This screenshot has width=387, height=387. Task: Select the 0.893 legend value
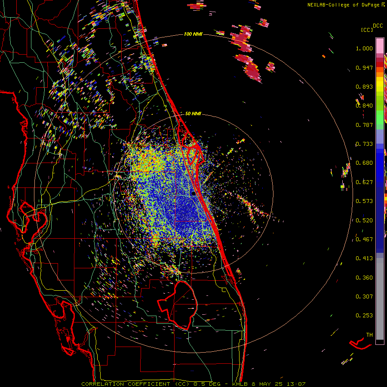point(364,86)
